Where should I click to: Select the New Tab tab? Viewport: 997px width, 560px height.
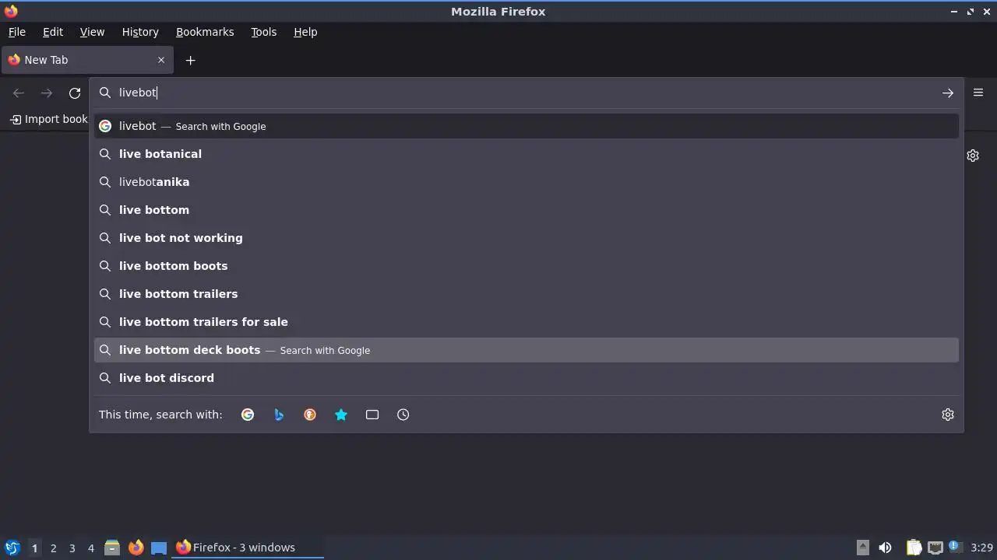click(x=86, y=60)
